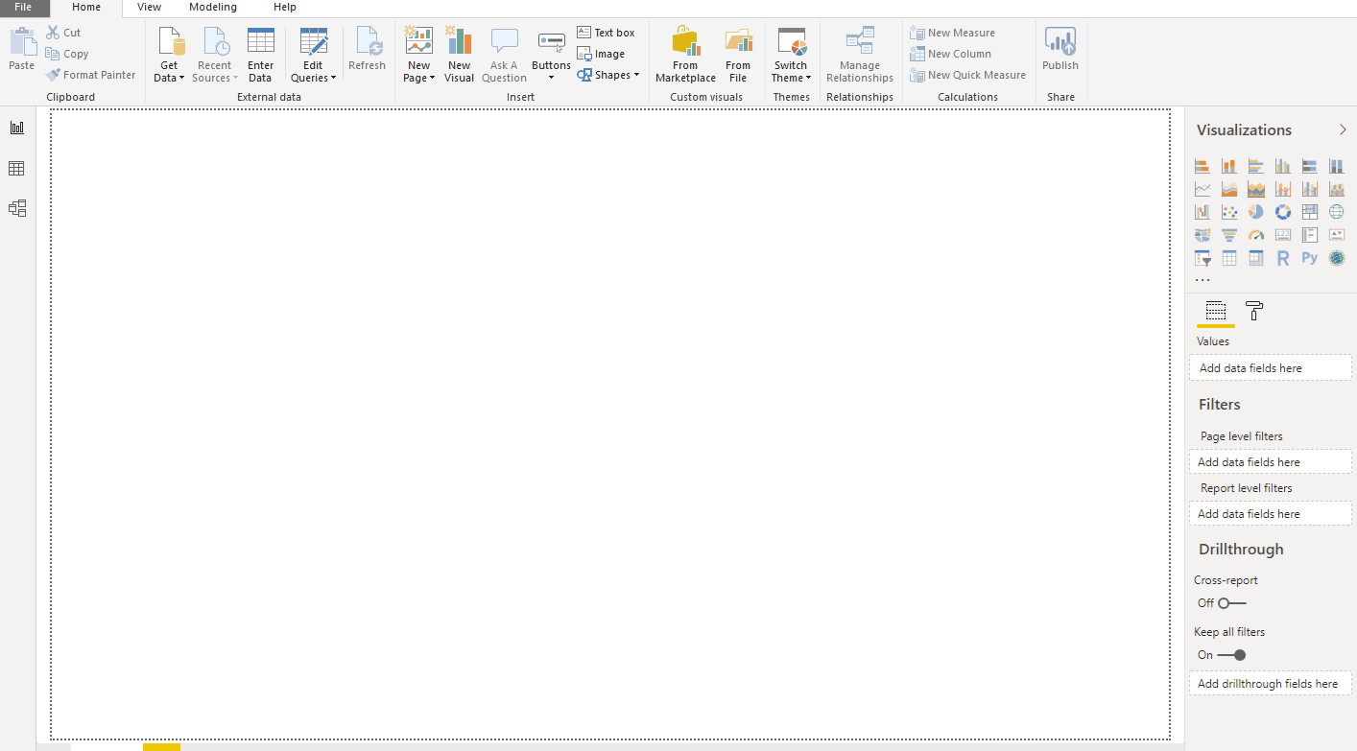Select the donut chart visualization
This screenshot has height=751, width=1357.
[x=1283, y=211]
